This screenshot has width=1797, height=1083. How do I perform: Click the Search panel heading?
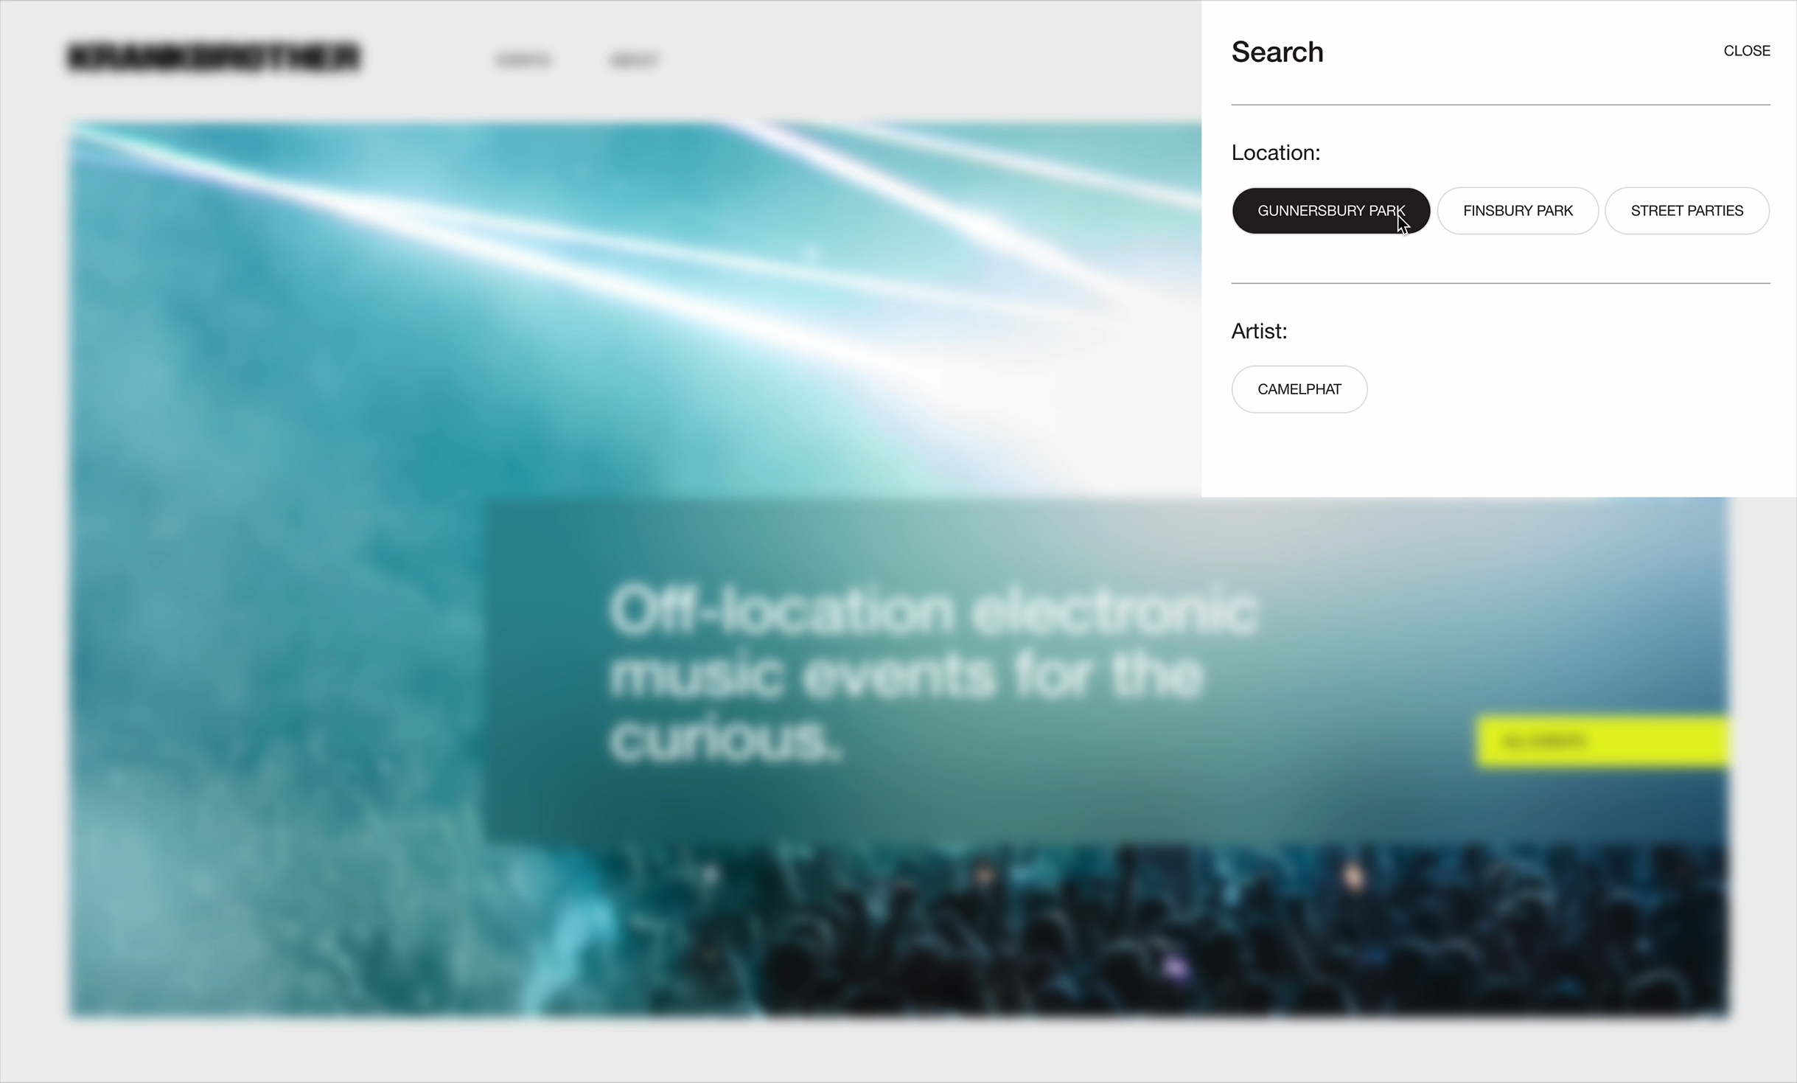tap(1277, 52)
